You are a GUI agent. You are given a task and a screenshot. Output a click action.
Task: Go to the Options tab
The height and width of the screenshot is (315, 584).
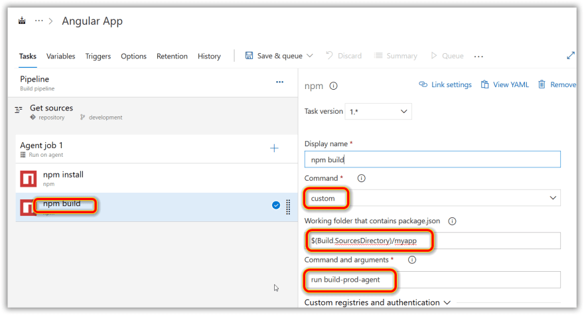(133, 56)
